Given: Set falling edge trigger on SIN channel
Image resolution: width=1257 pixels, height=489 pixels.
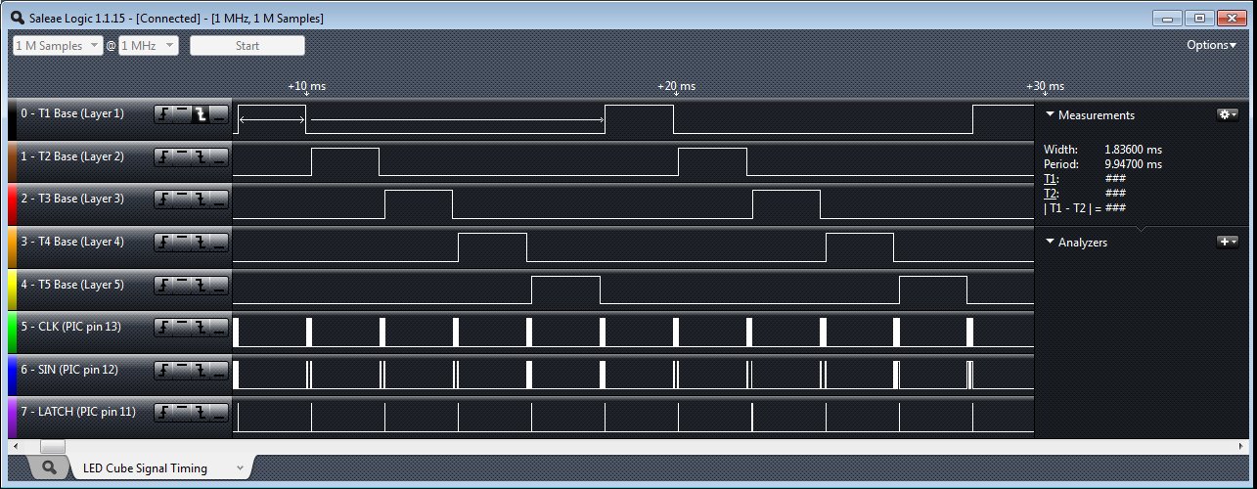Looking at the screenshot, I should [201, 370].
